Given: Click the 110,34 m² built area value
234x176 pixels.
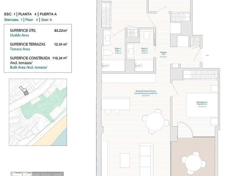Looking at the screenshot, I should click(60, 58).
